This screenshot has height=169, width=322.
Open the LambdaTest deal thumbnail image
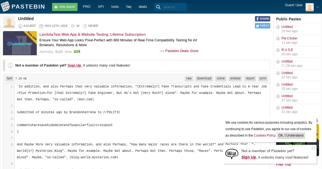pyautogui.click(x=20, y=43)
